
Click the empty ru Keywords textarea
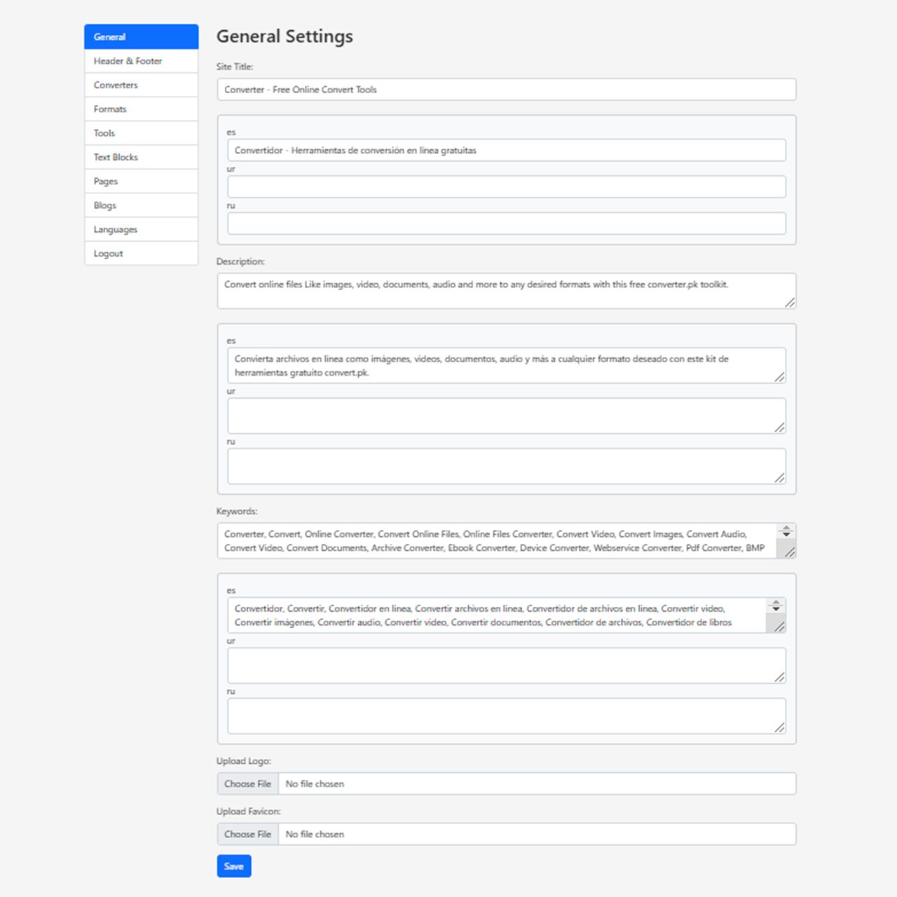point(507,716)
